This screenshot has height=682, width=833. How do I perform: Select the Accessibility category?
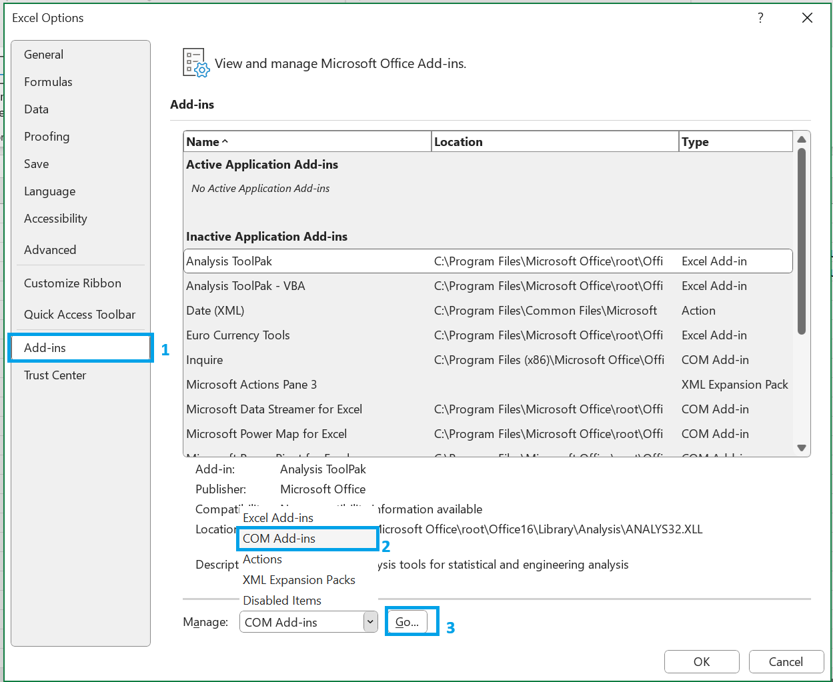click(81, 219)
